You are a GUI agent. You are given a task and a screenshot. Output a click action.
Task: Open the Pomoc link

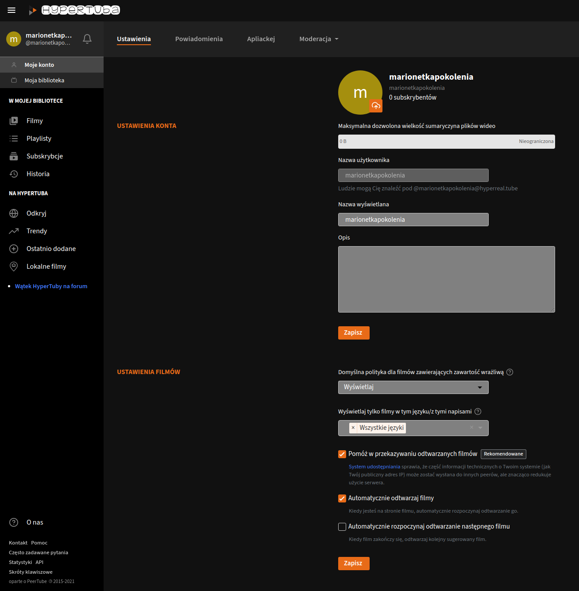coord(39,543)
